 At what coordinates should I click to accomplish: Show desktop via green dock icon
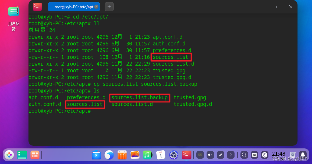click(x=22, y=155)
